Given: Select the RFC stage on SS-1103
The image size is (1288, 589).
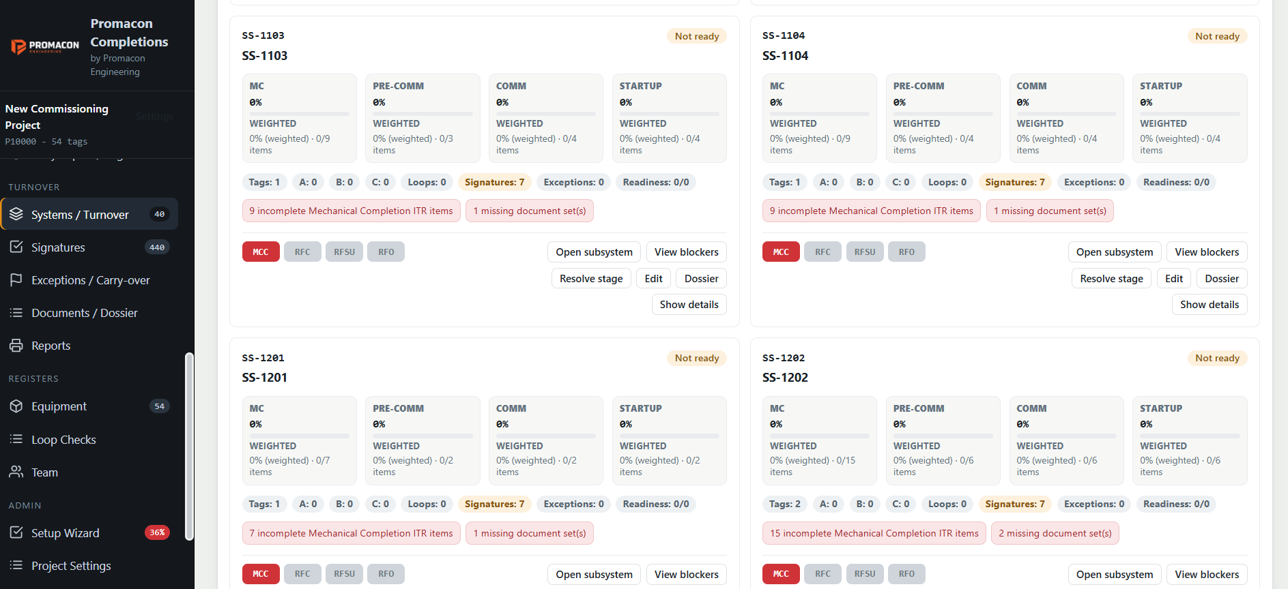Looking at the screenshot, I should [302, 252].
